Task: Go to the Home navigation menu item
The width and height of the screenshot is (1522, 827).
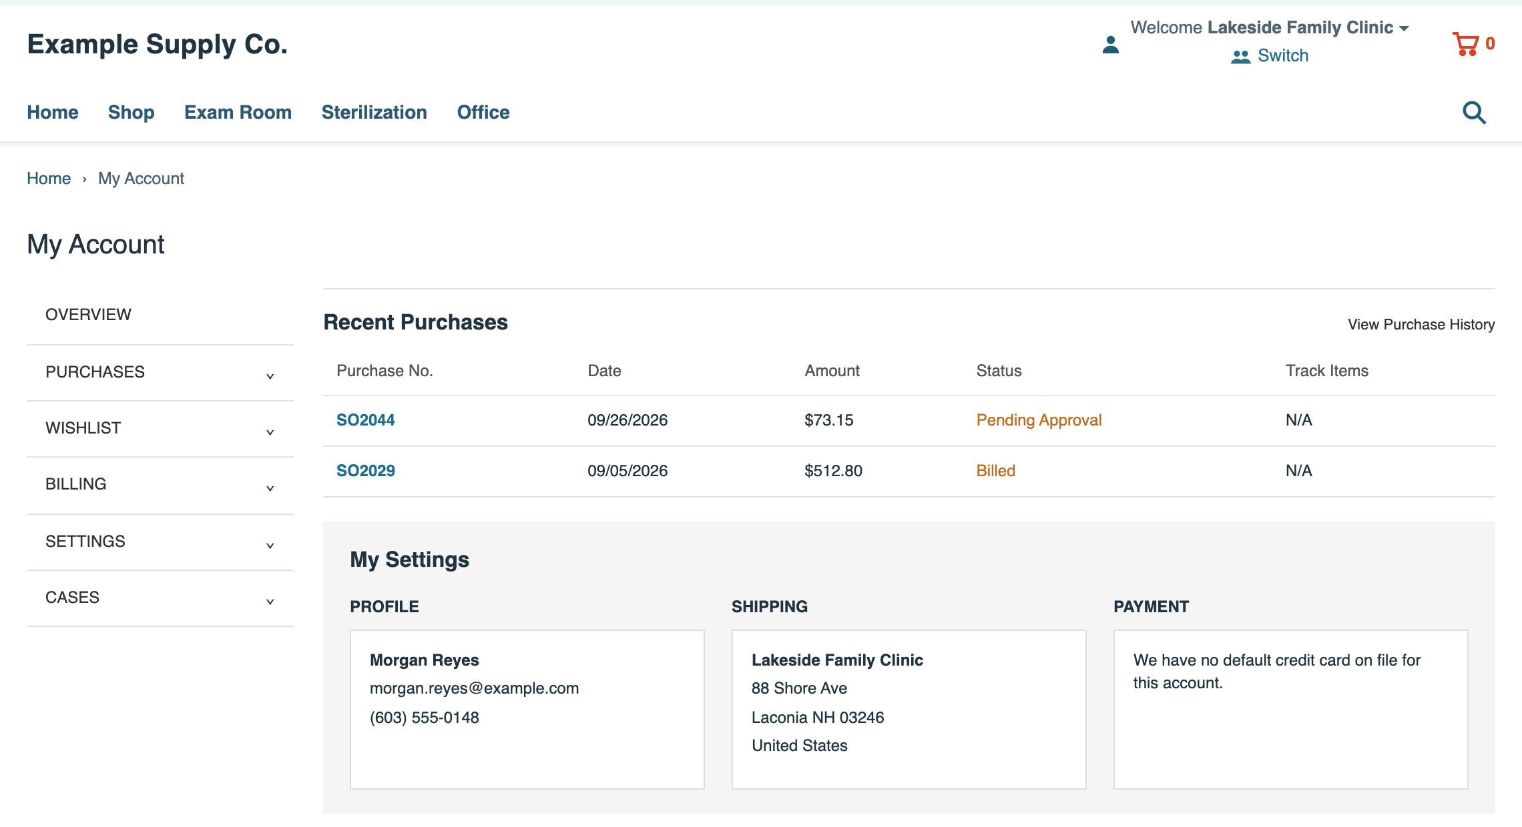Action: click(x=53, y=112)
